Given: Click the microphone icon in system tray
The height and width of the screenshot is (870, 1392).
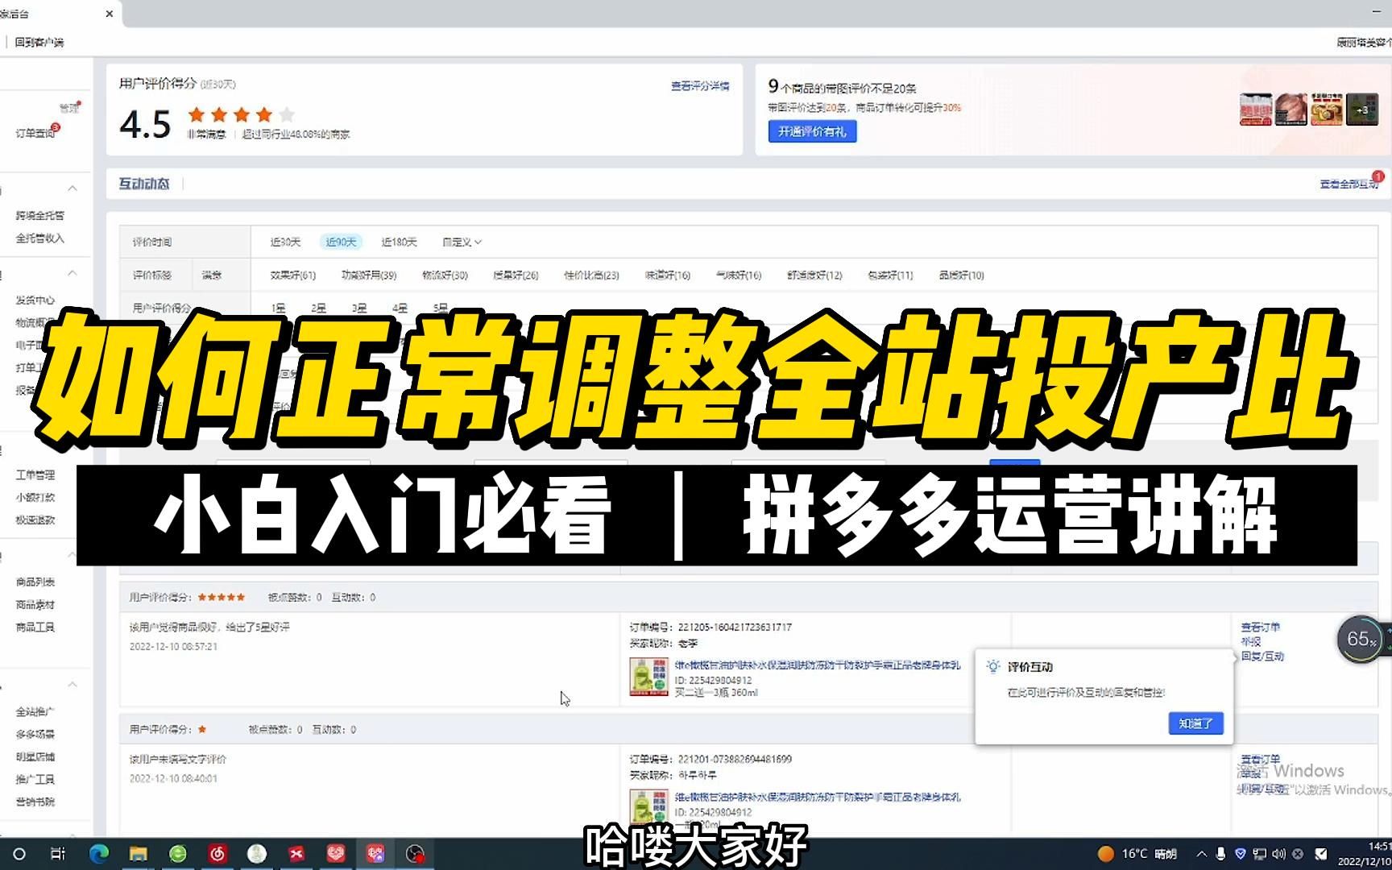Looking at the screenshot, I should point(1221,854).
